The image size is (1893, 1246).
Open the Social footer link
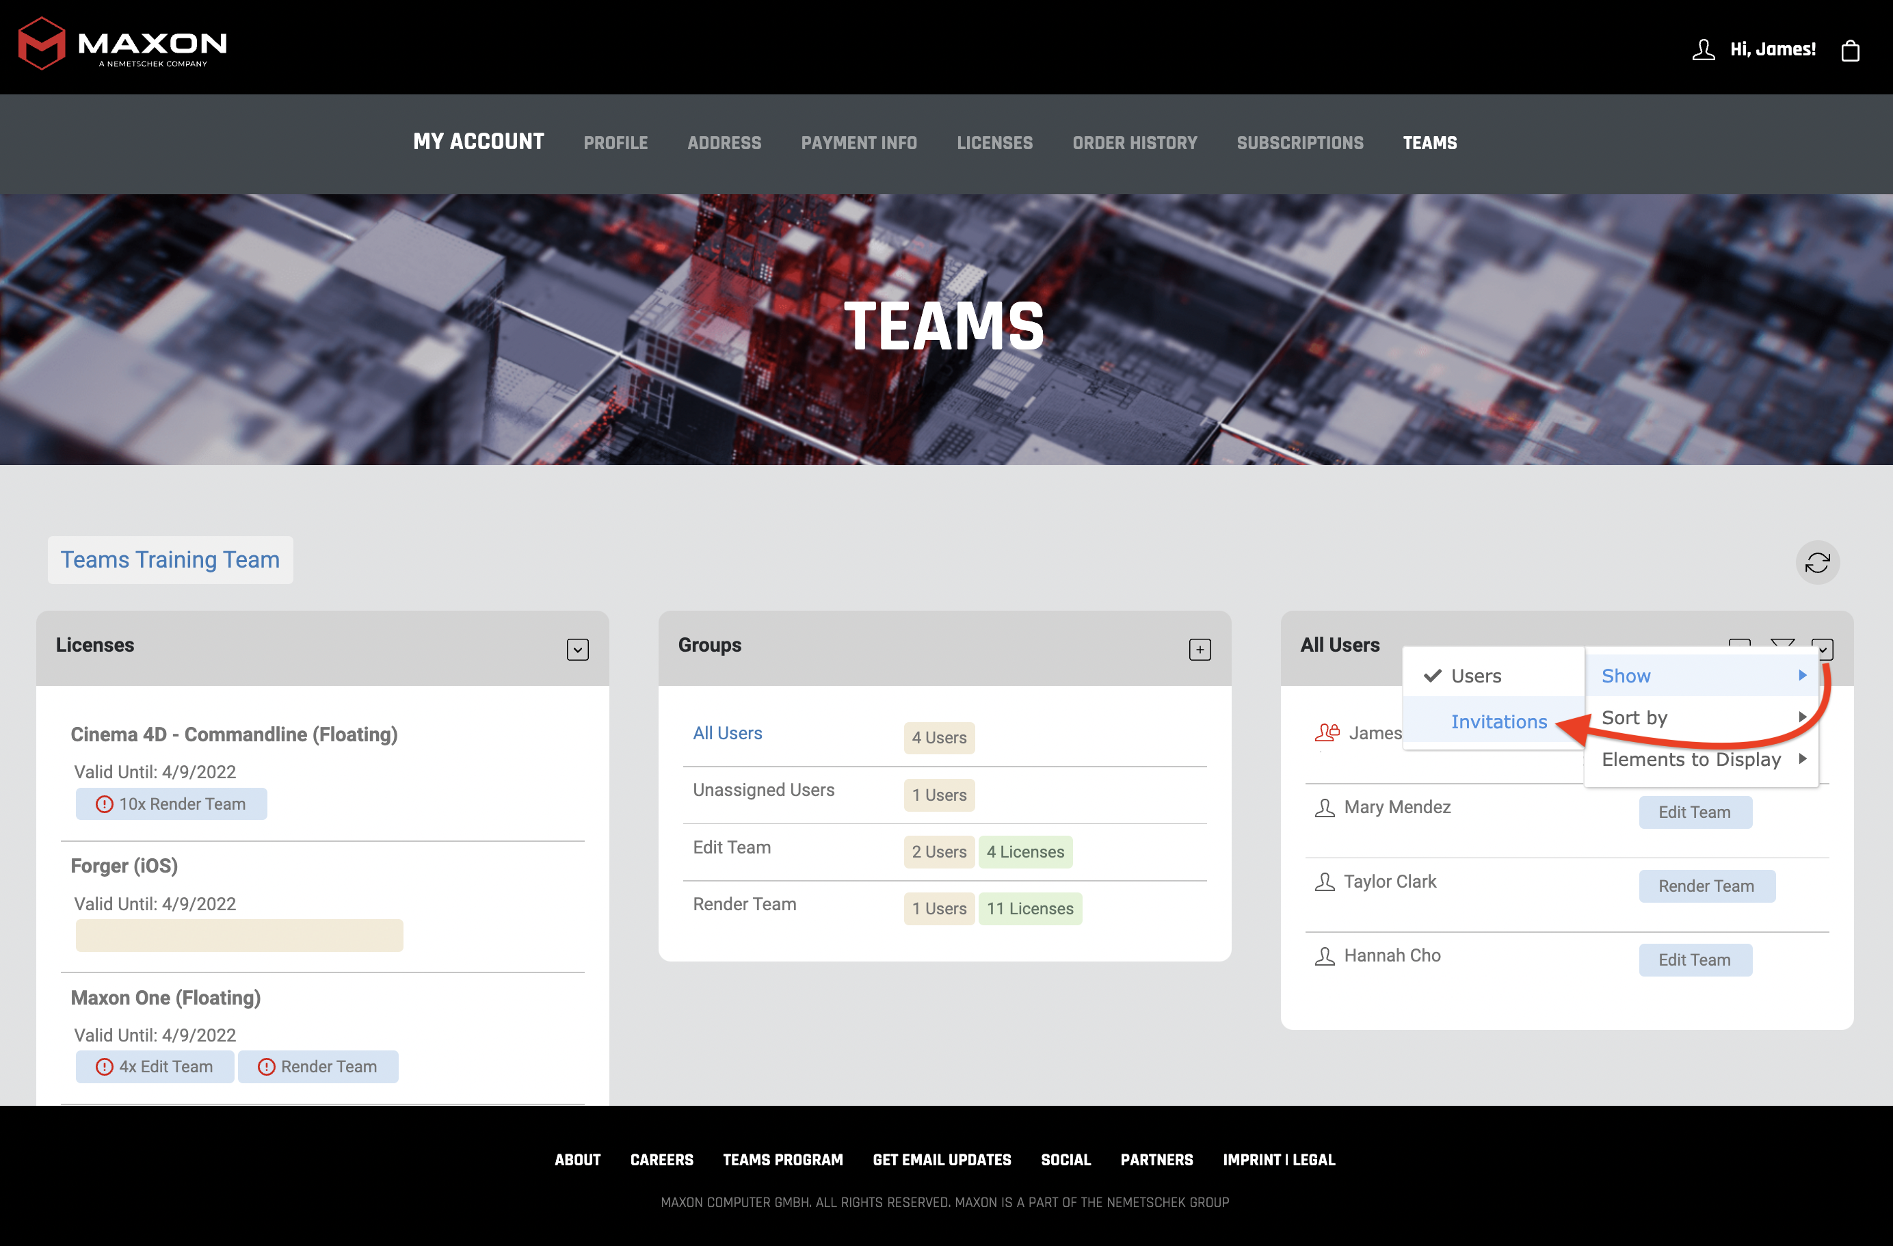tap(1065, 1160)
